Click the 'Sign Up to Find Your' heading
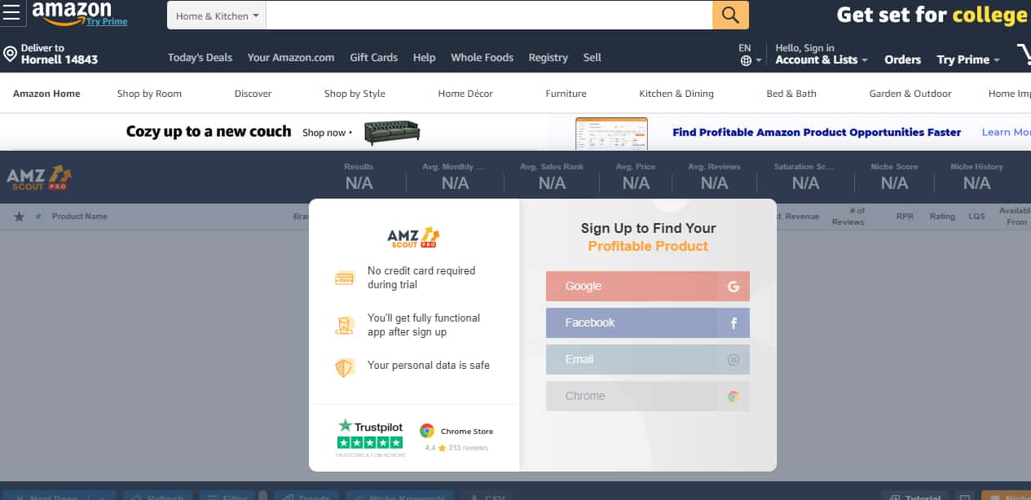 click(648, 229)
